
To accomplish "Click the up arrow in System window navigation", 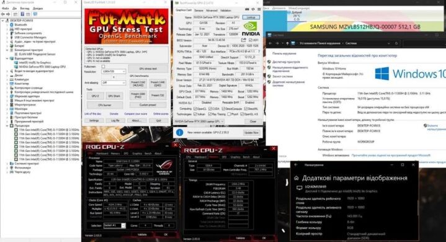I will [x=287, y=43].
